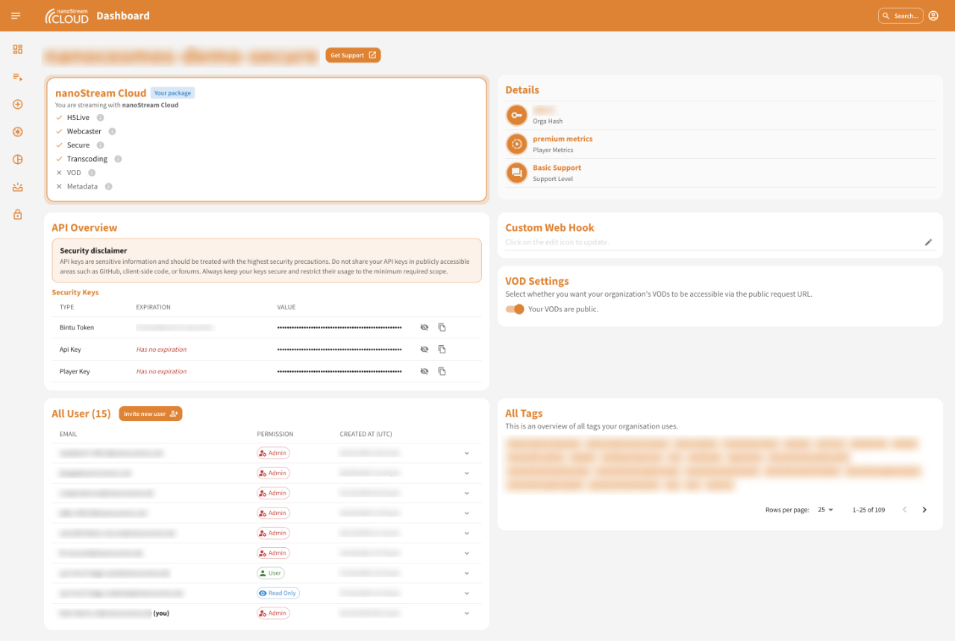Click the nanoStream Cloud logo
Image resolution: width=955 pixels, height=641 pixels.
tap(66, 16)
